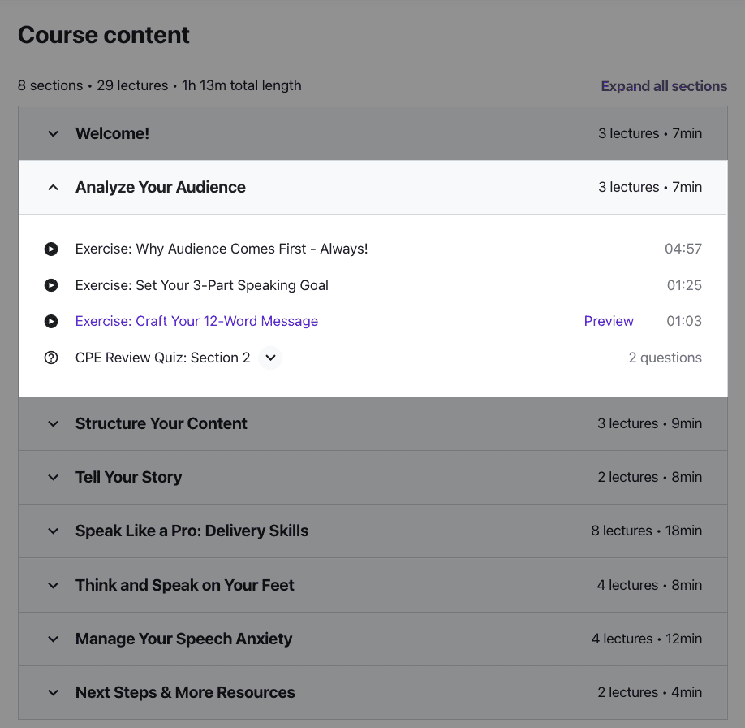Click the Preview link

(609, 321)
